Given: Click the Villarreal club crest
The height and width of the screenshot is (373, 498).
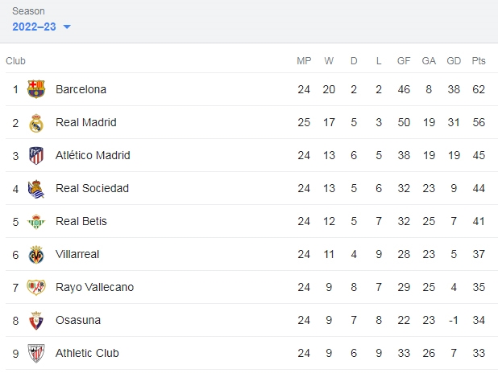Looking at the screenshot, I should (x=36, y=255).
